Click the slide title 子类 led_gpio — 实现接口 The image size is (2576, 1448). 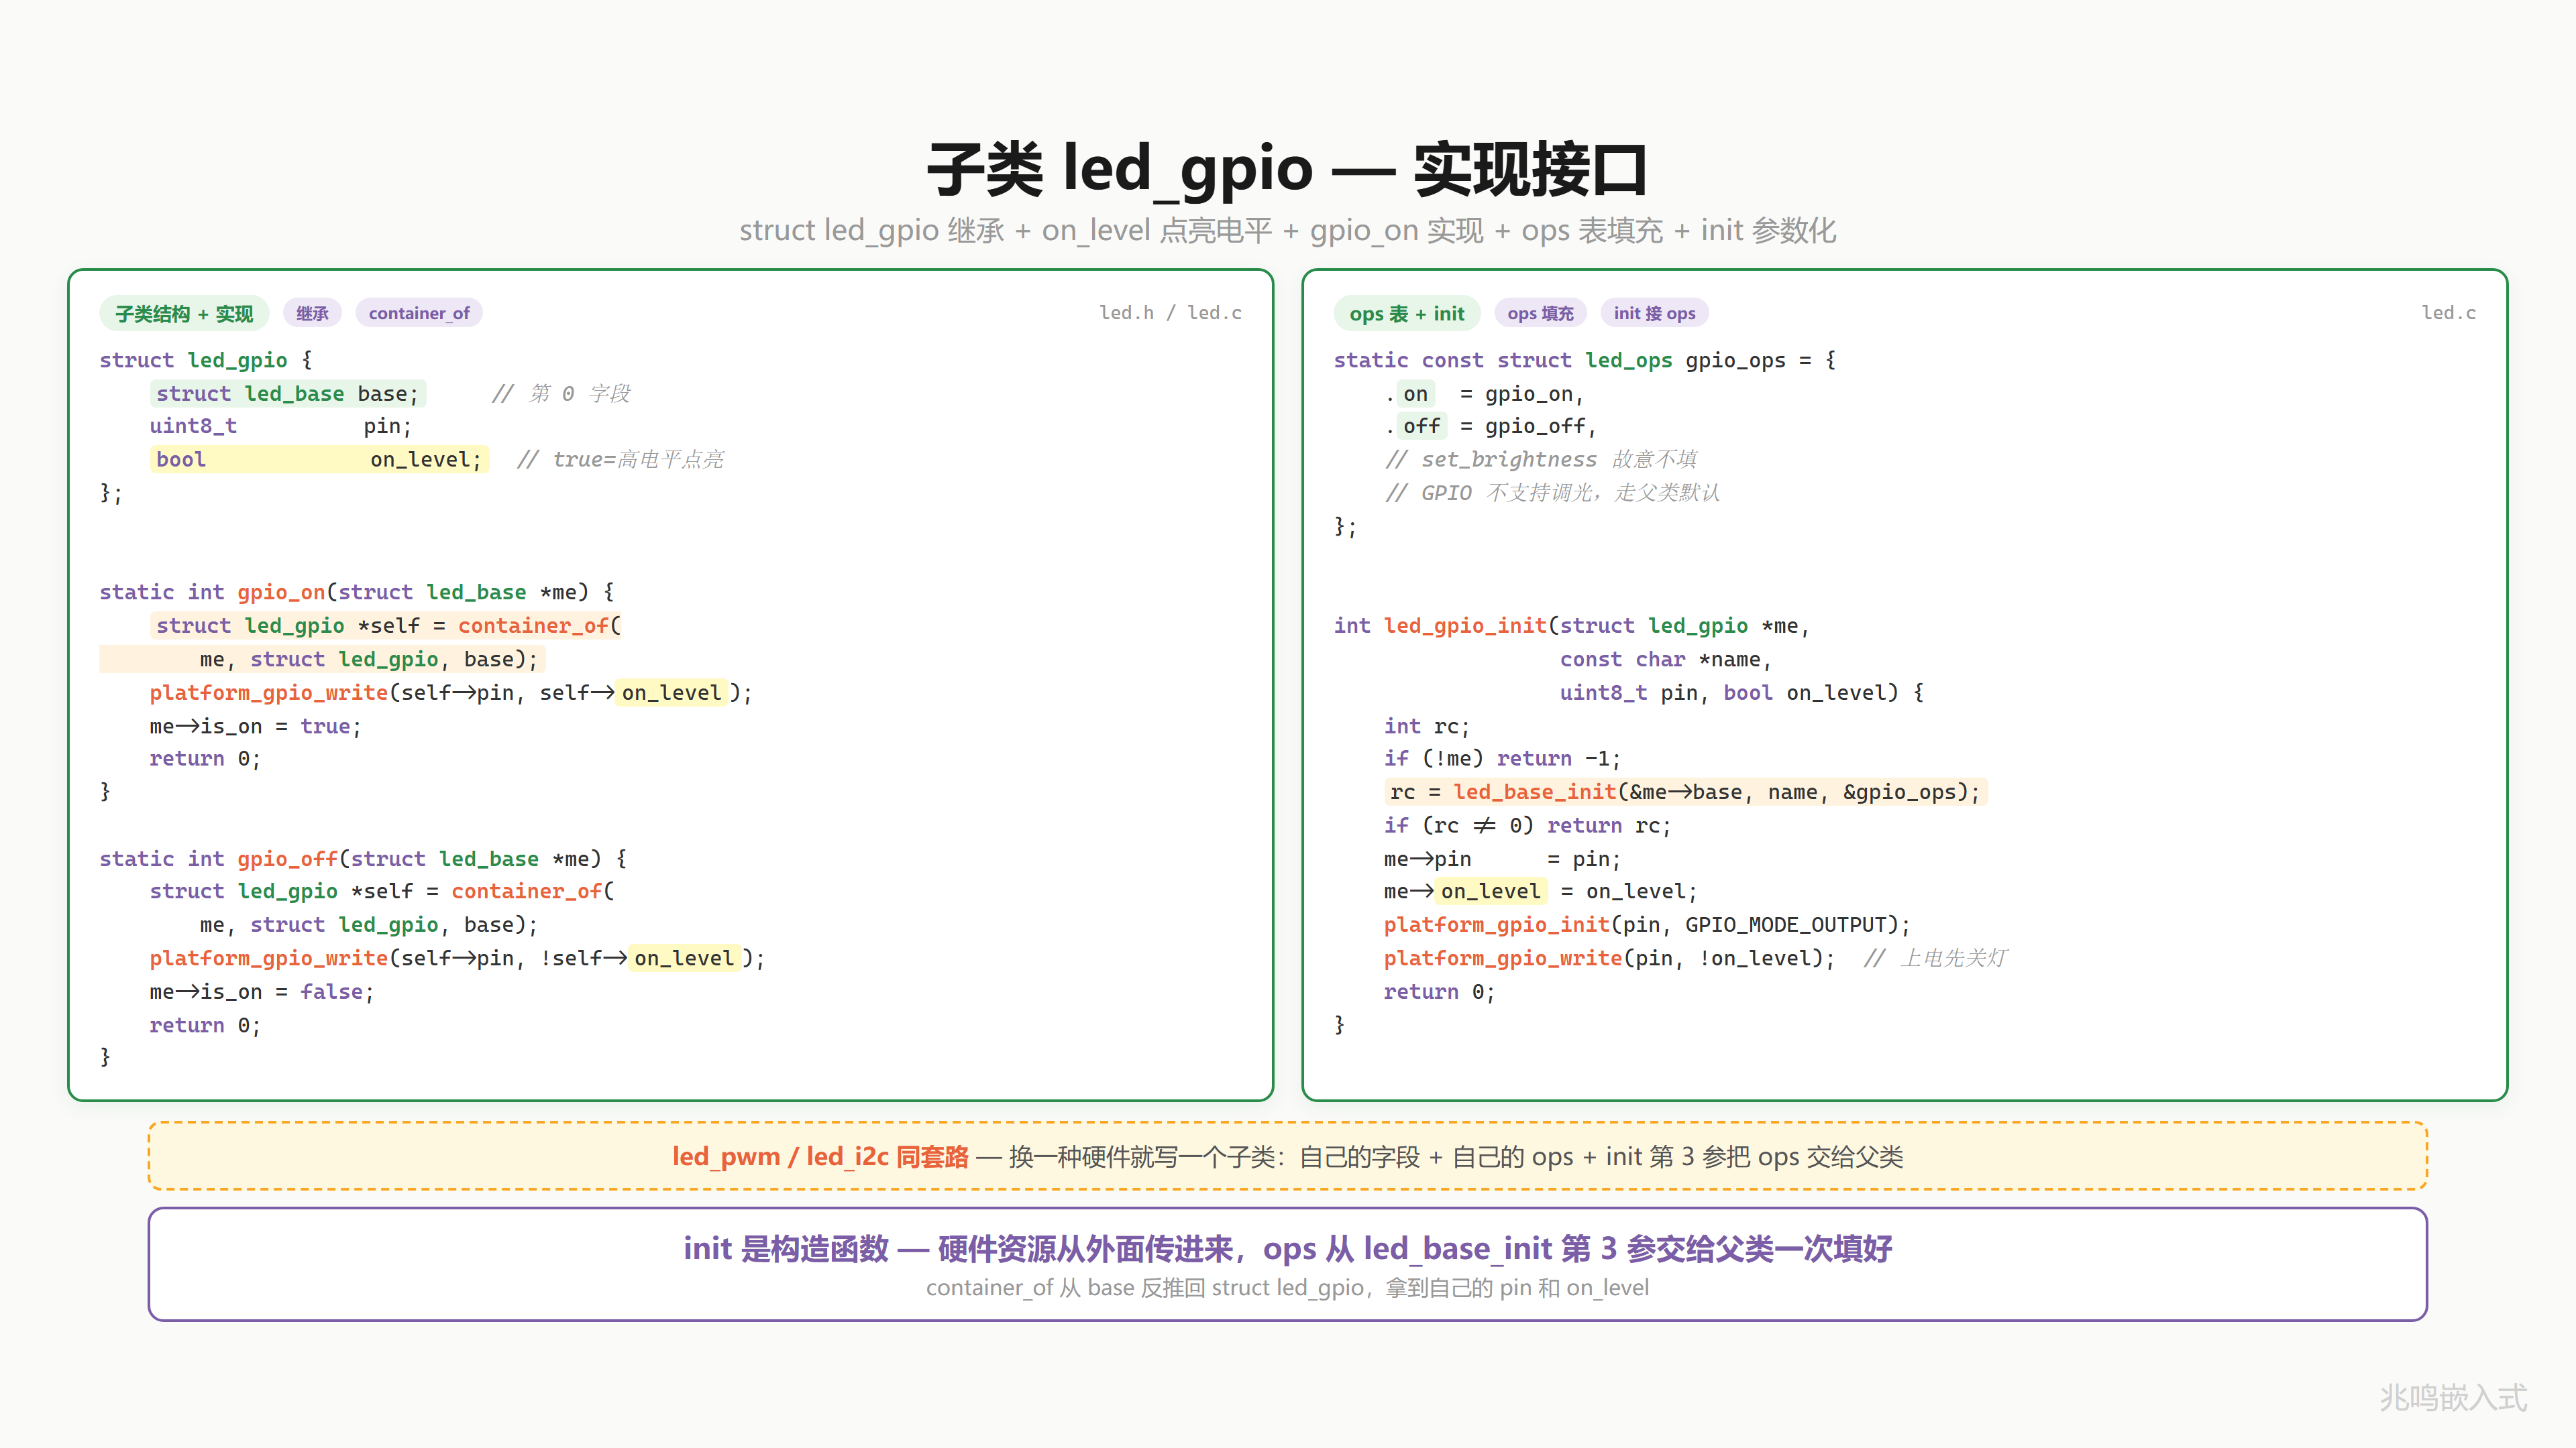(1288, 169)
